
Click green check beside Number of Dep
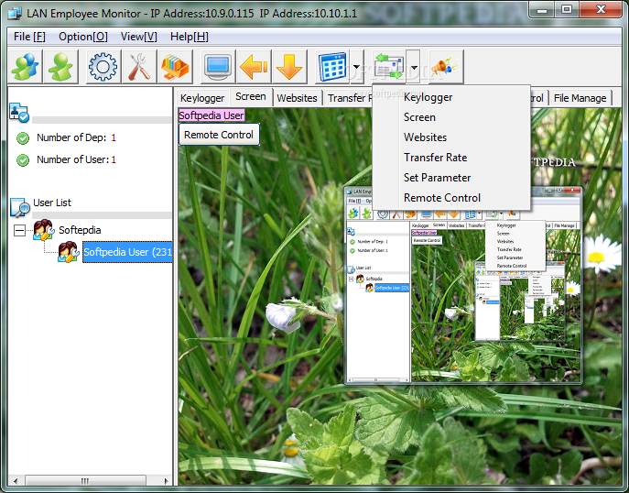pos(23,138)
